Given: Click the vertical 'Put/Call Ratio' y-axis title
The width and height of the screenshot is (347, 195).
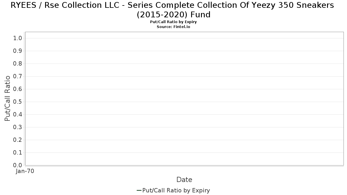Looking at the screenshot, I should [8, 98].
